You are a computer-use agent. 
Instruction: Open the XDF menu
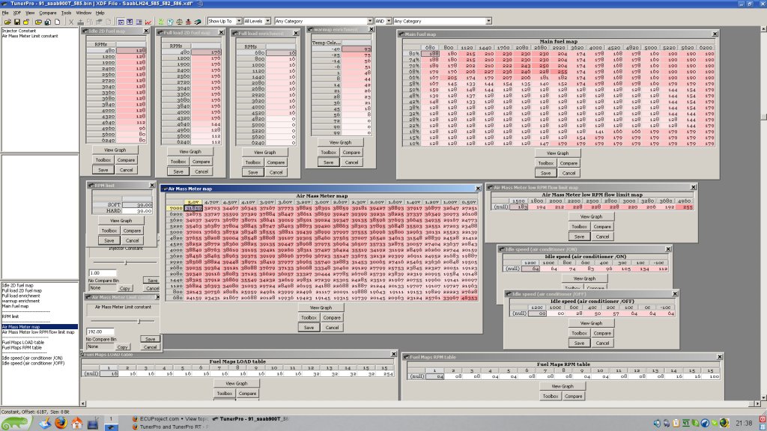pos(17,13)
